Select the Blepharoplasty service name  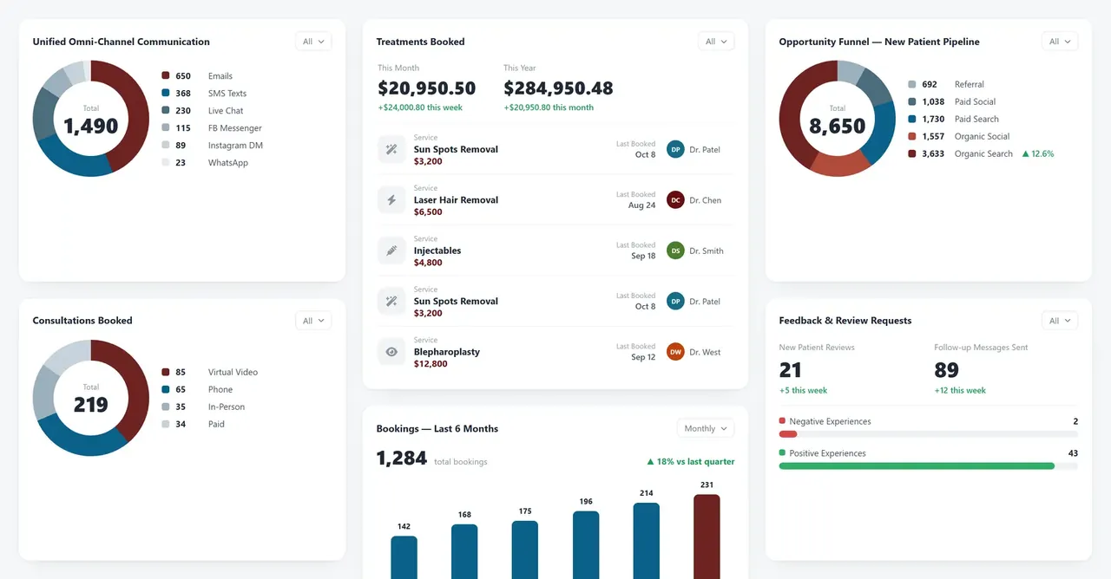pyautogui.click(x=447, y=352)
